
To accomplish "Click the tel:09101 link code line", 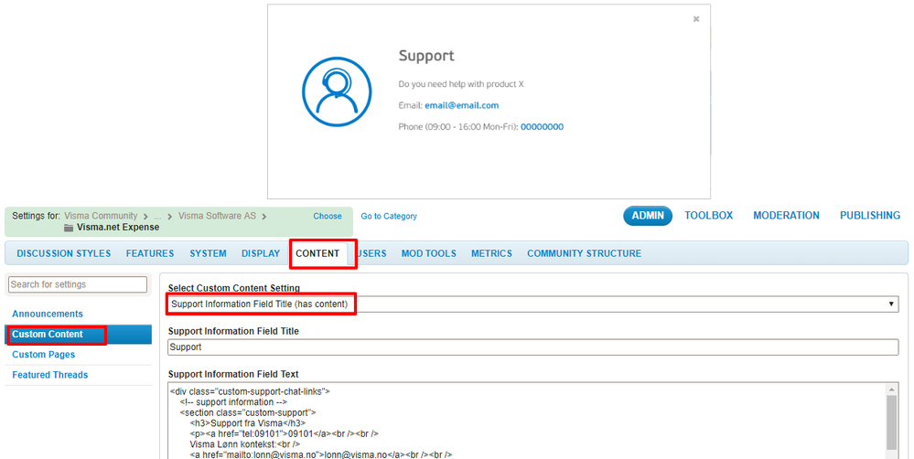I will [x=285, y=434].
